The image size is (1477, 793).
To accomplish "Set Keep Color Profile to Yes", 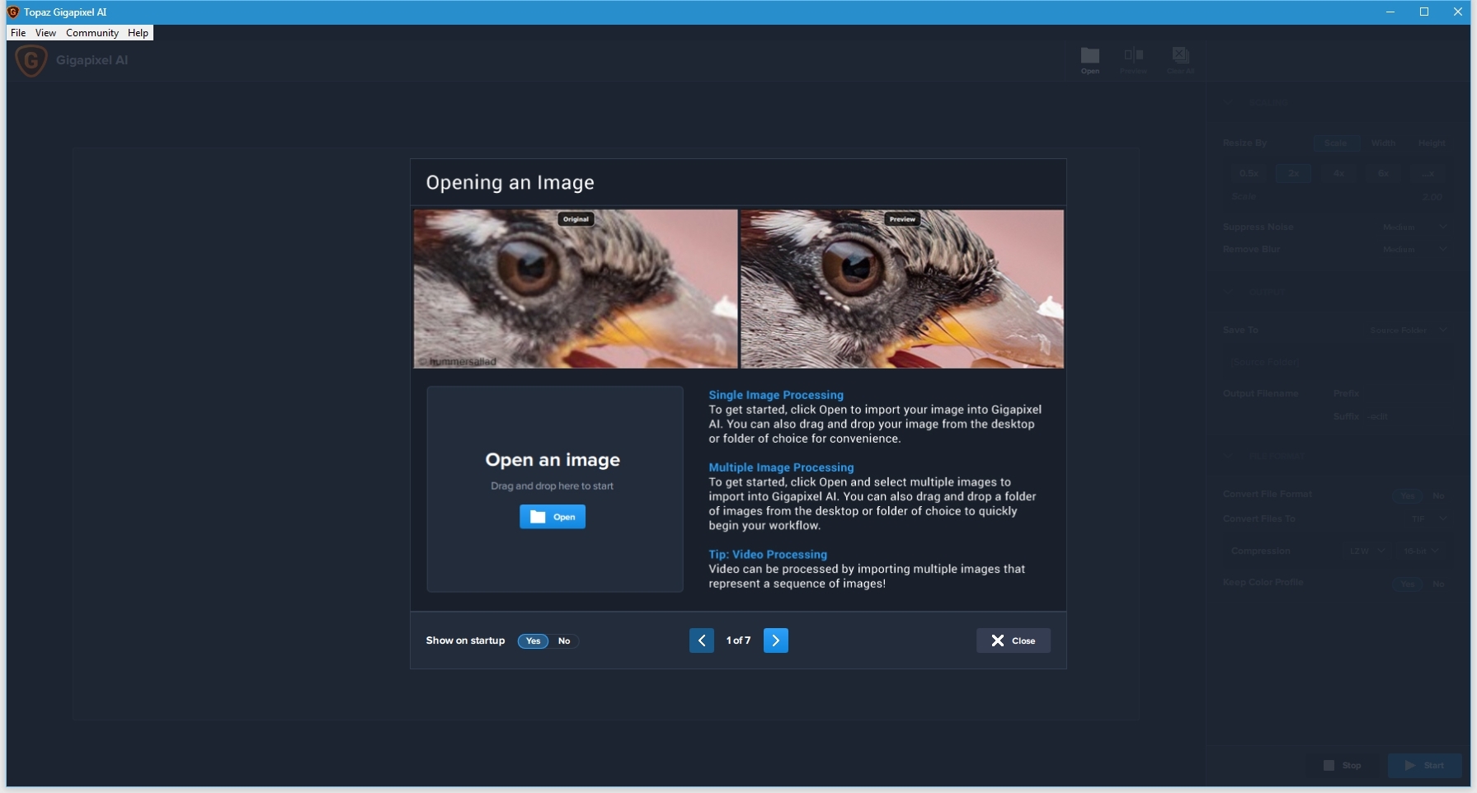I will click(1408, 584).
